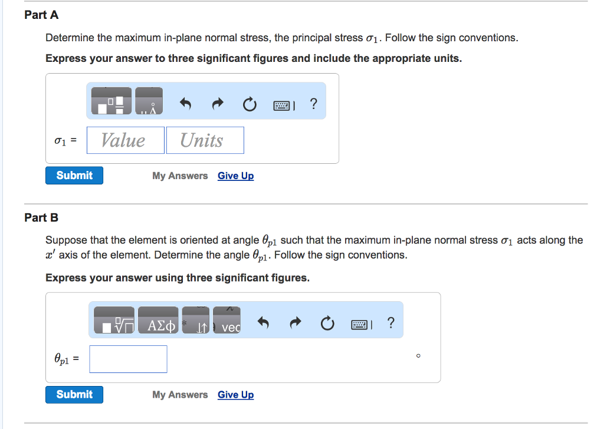Submit the Part B answer
Viewport: 604px width, 429px height.
(x=74, y=394)
